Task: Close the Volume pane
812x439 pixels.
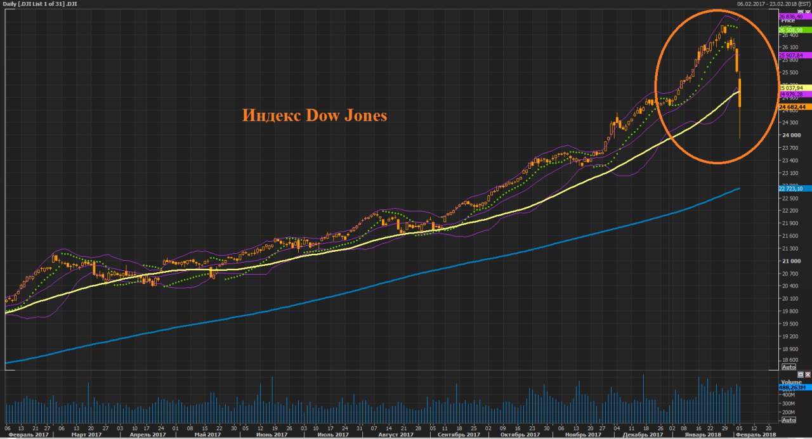Action: coord(808,374)
